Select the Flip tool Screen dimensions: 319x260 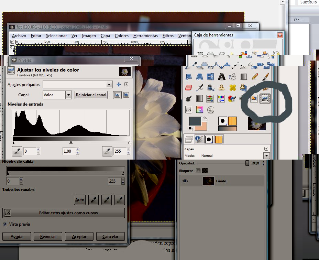(x=210, y=77)
